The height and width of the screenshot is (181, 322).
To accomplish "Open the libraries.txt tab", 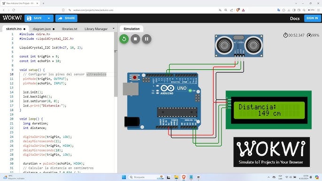I will tap(69, 29).
